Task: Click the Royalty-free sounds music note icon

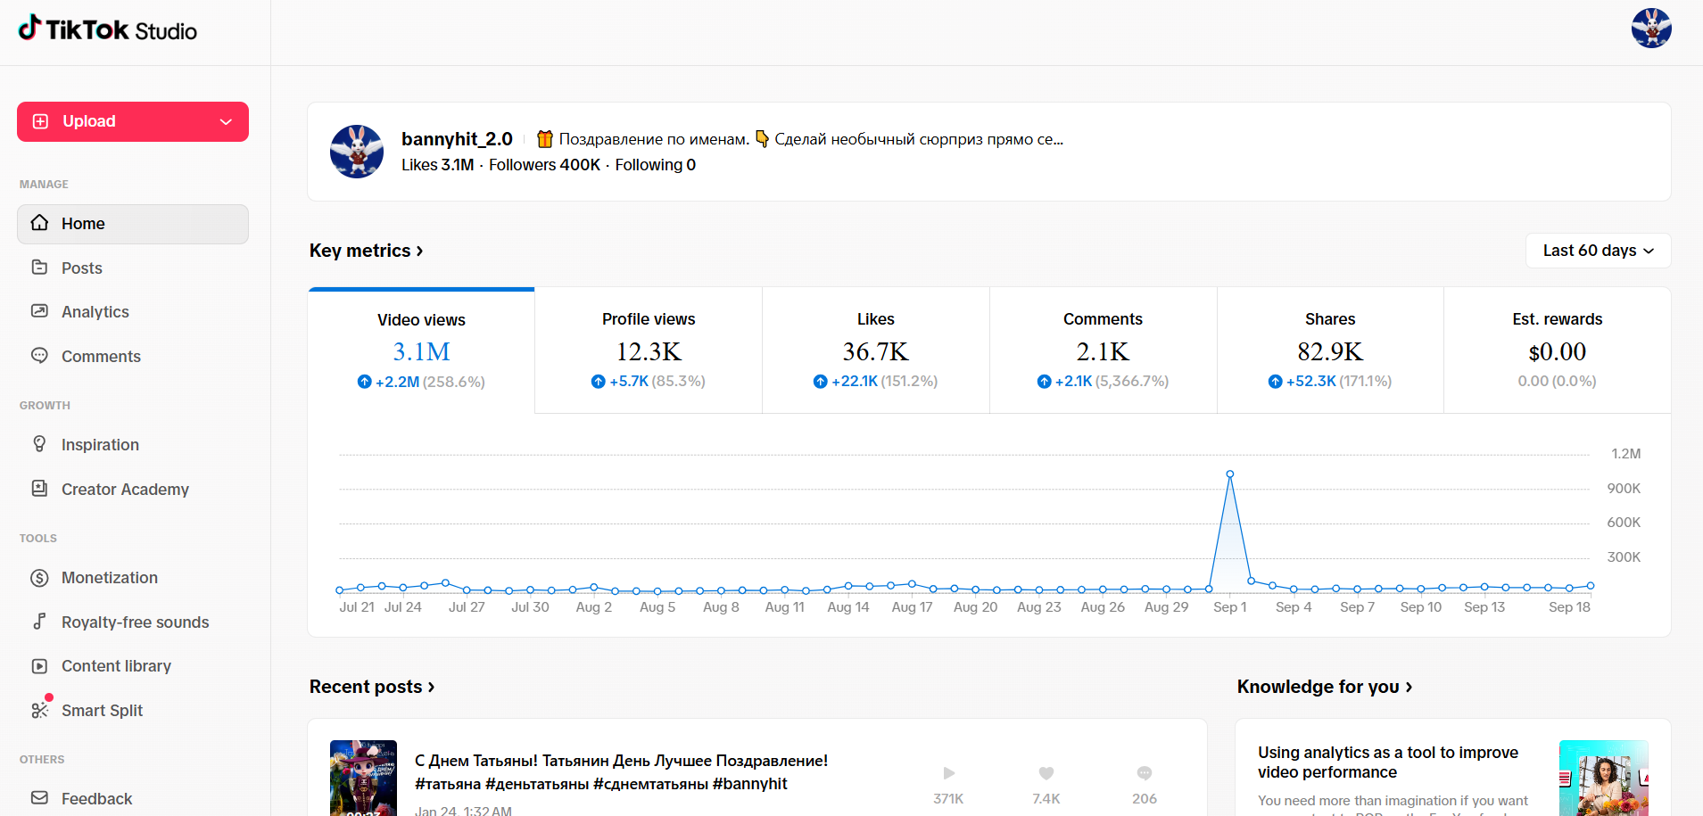Action: 39,622
